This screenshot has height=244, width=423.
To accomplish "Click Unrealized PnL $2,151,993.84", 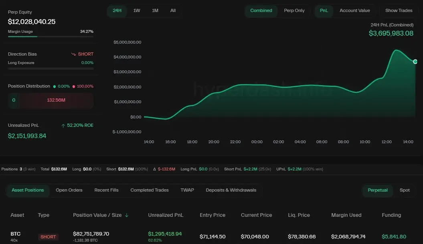I will pyautogui.click(x=27, y=136).
